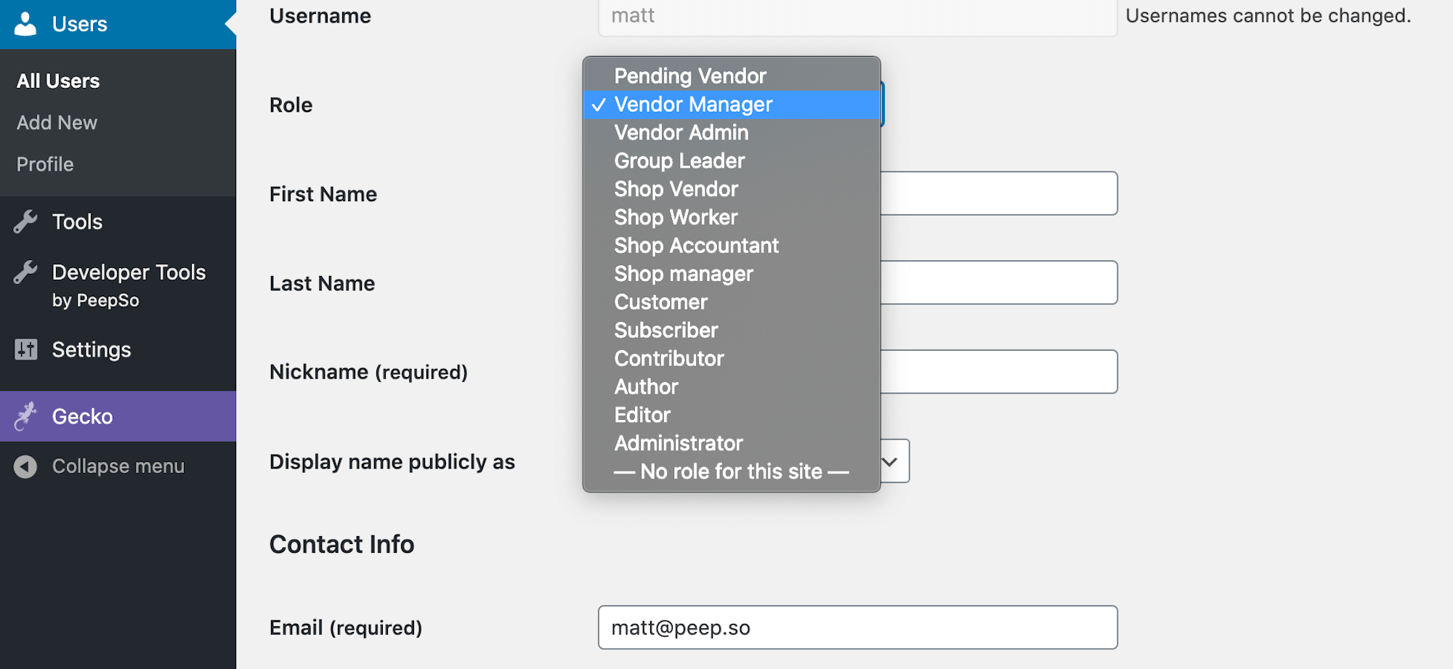Click the Last Name input field
1453x669 pixels.
(998, 283)
